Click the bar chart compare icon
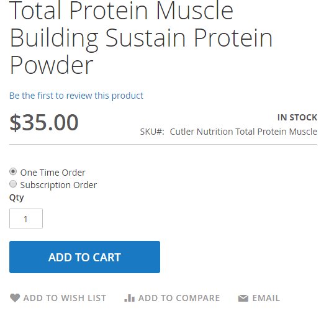The image size is (329, 311). click(x=130, y=298)
